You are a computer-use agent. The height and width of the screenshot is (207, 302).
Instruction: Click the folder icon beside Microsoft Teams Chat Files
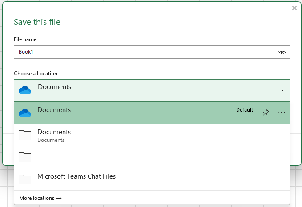coord(25,180)
